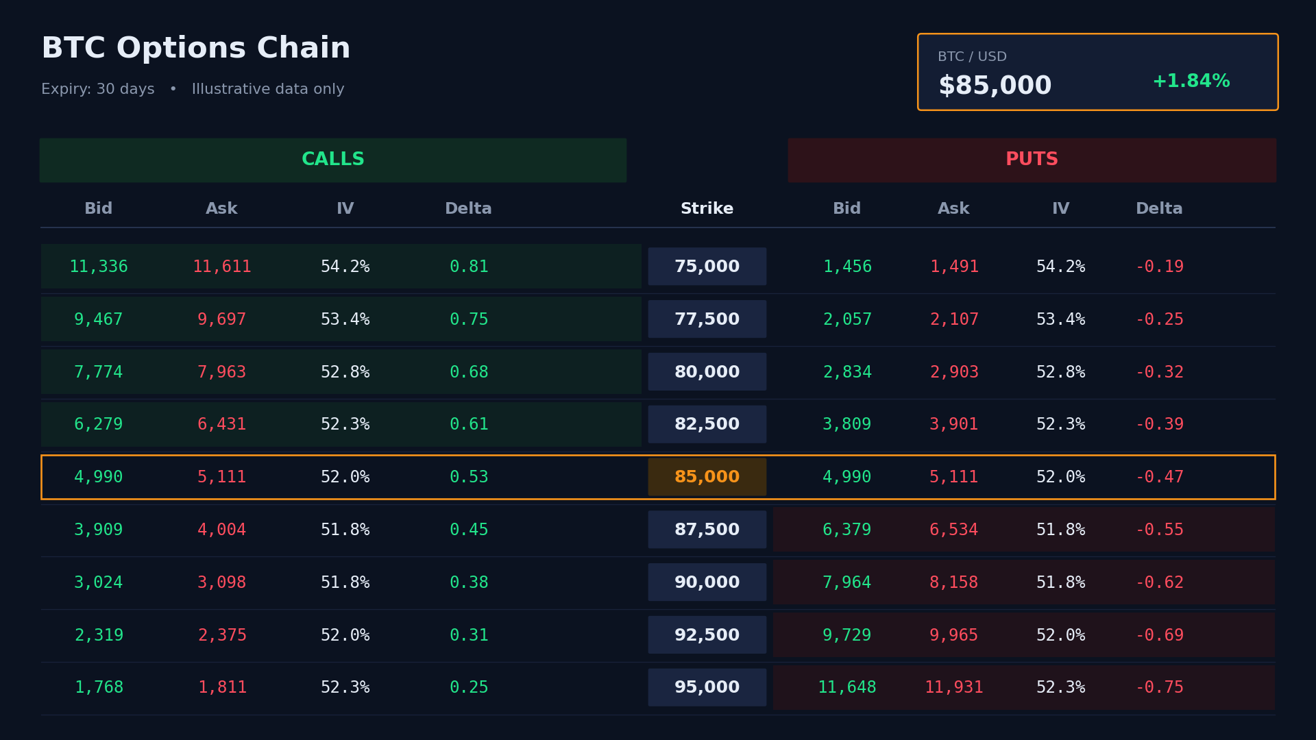Click put bid 2,834
This screenshot has width=1316, height=740.
tap(847, 372)
